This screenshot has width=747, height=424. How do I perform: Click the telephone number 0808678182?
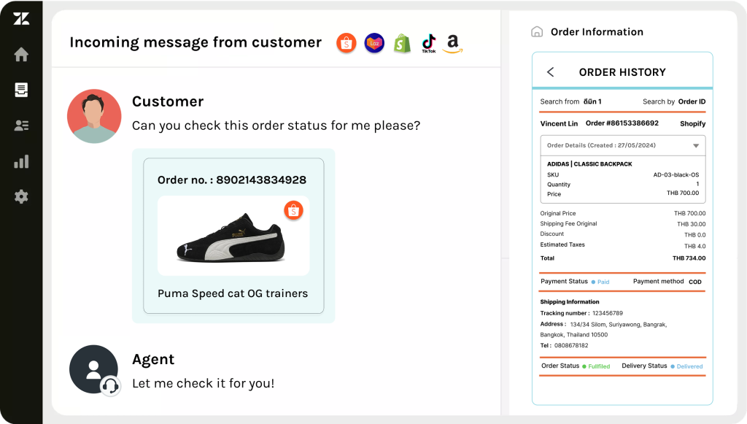click(x=571, y=345)
